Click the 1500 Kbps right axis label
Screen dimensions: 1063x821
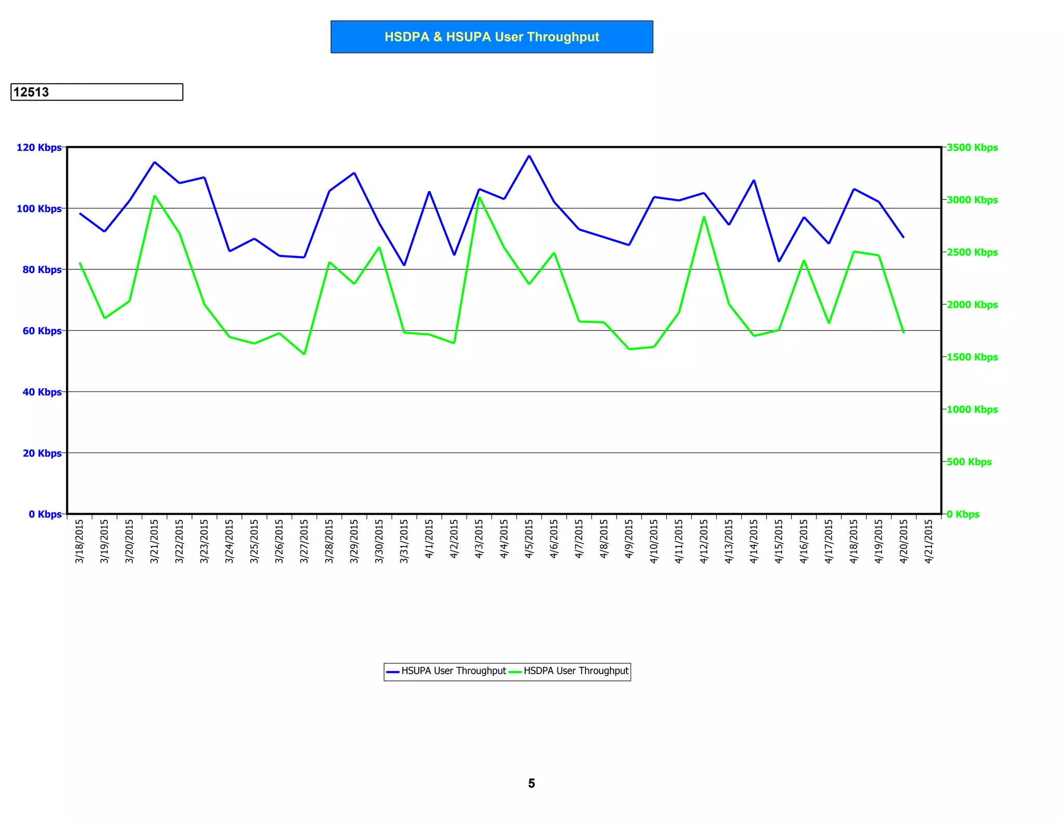tap(972, 357)
